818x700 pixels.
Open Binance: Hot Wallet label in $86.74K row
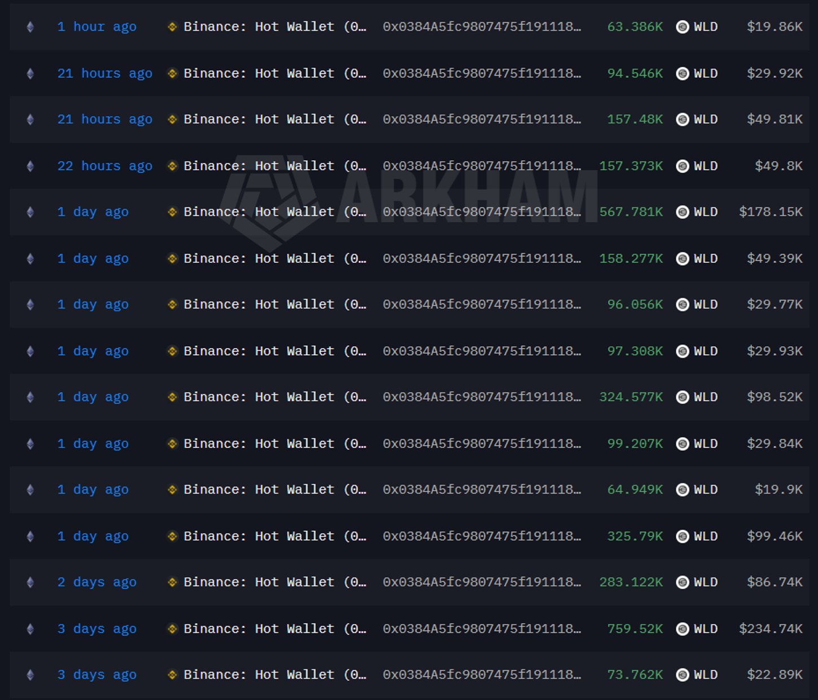point(275,582)
